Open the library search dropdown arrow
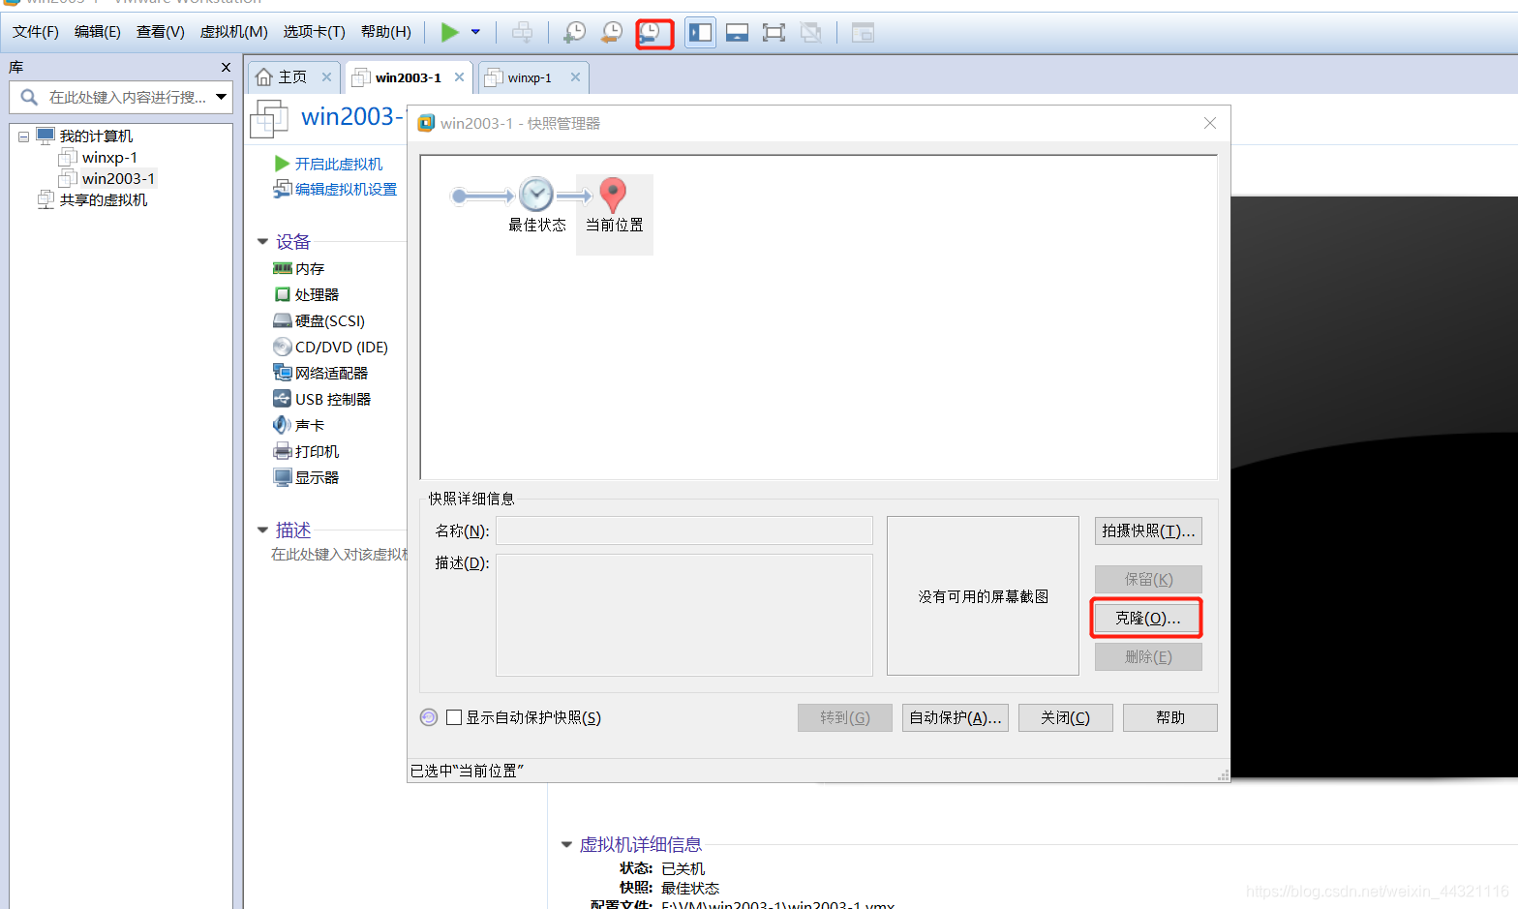This screenshot has height=909, width=1518. point(222,97)
